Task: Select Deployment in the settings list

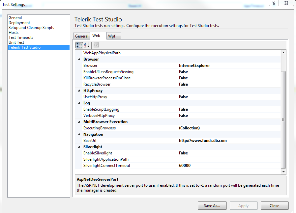Action: [x=19, y=23]
